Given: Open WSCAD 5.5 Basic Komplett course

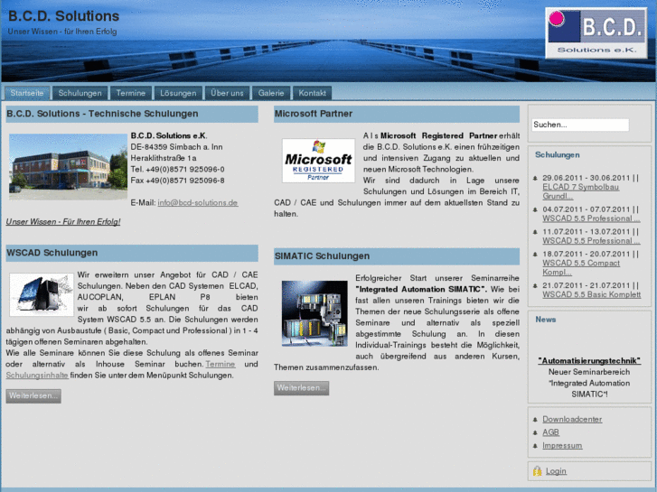Looking at the screenshot, I should coord(592,294).
